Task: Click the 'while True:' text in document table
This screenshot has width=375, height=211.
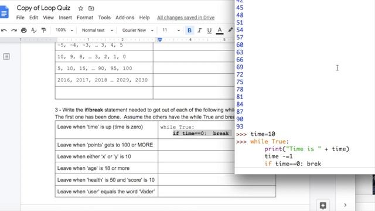Action: pos(177,127)
